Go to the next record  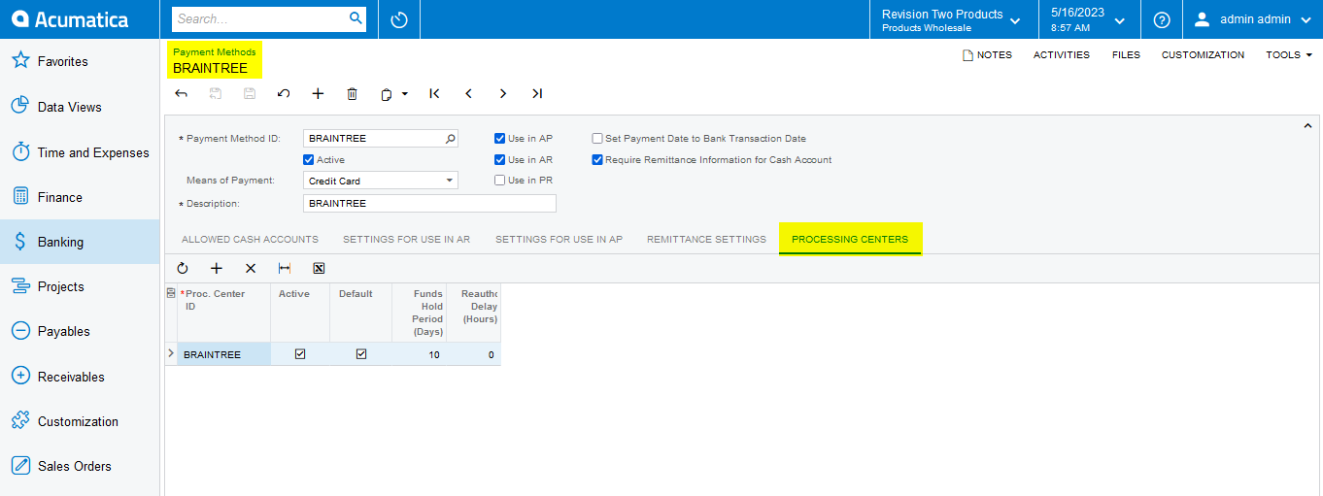click(503, 94)
